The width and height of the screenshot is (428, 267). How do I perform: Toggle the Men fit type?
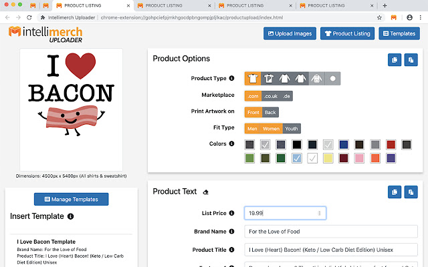coord(252,129)
